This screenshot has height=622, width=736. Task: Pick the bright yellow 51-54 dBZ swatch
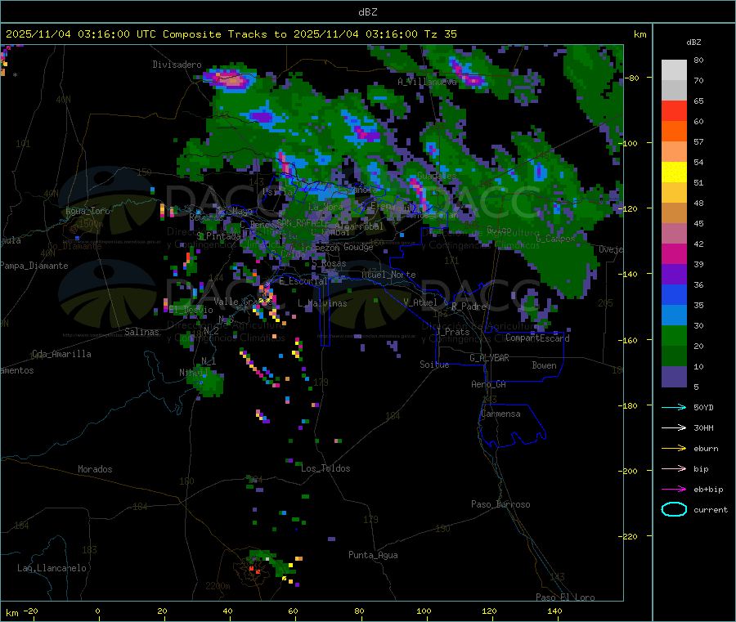click(x=674, y=172)
